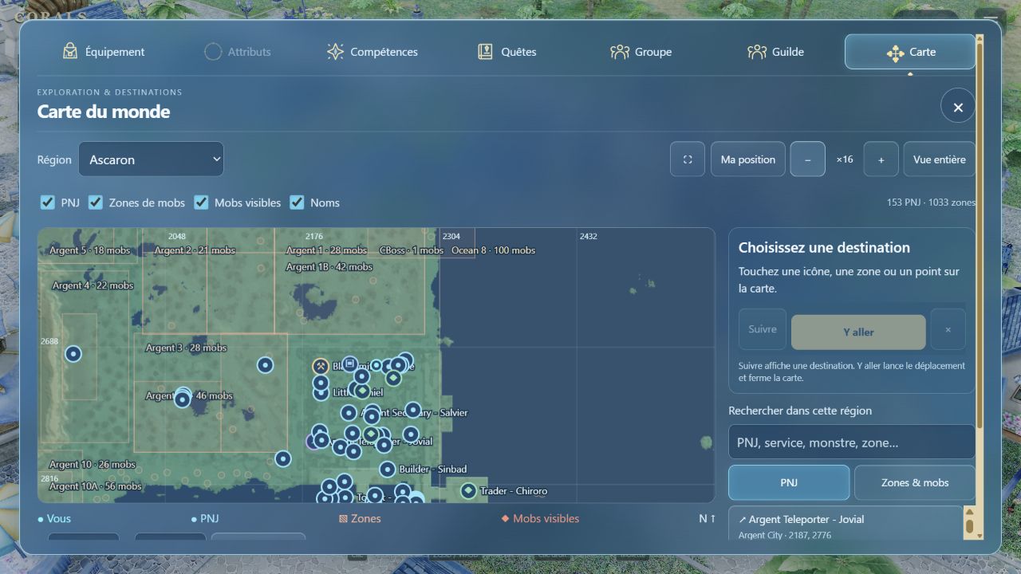Switch list to Zones & mobs
Viewport: 1021px width, 574px height.
[915, 482]
